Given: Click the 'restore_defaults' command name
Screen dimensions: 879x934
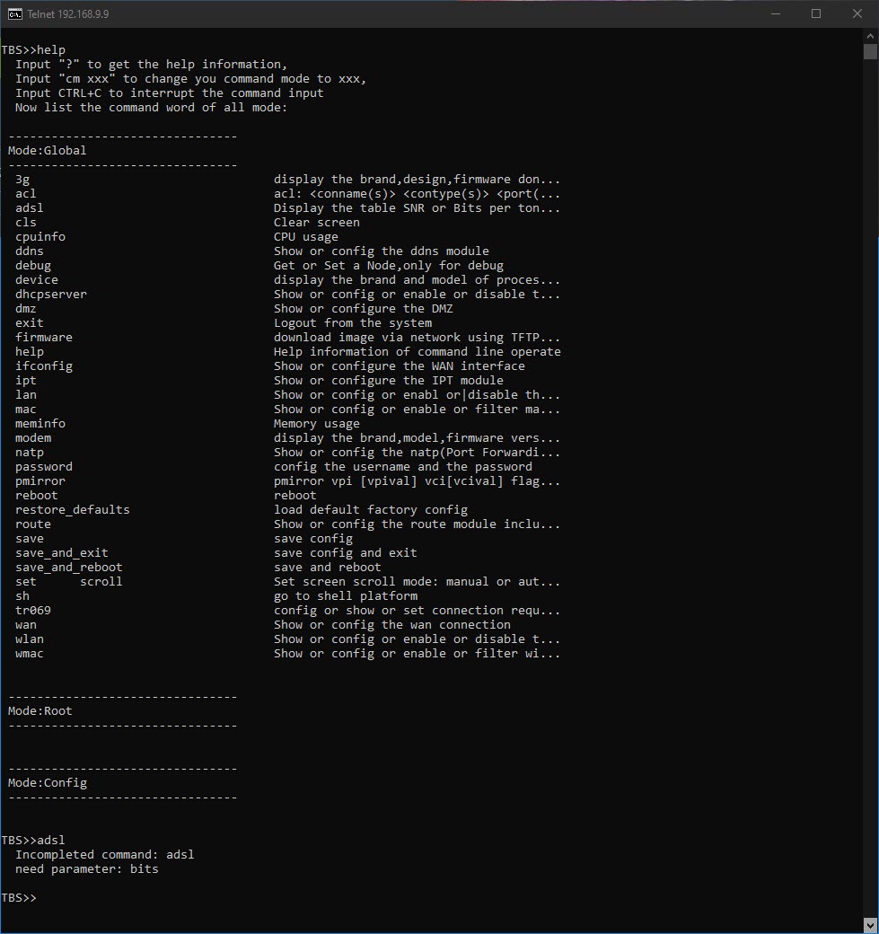Looking at the screenshot, I should (73, 510).
